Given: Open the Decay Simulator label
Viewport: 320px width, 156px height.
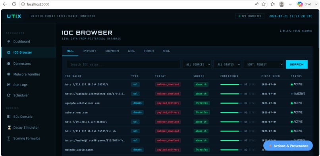Looking at the screenshot, I should [x=26, y=127].
